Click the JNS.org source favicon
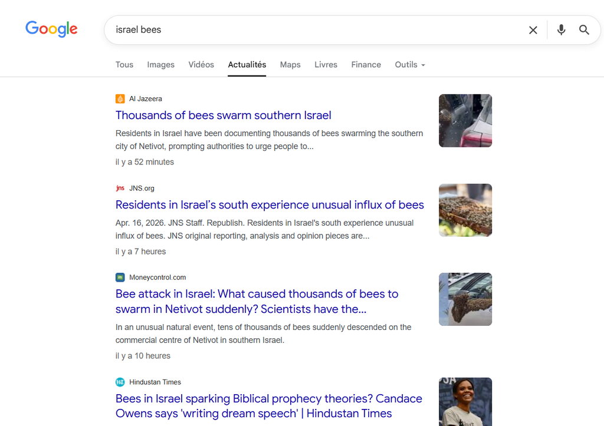 point(120,189)
